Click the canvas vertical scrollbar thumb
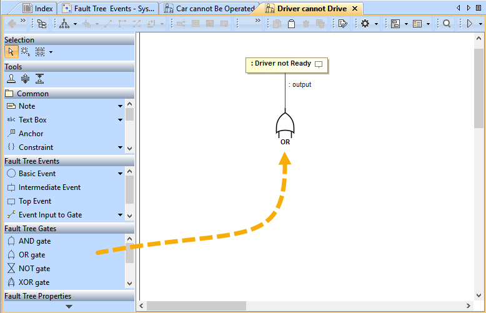This screenshot has height=313, width=486. pos(479,87)
